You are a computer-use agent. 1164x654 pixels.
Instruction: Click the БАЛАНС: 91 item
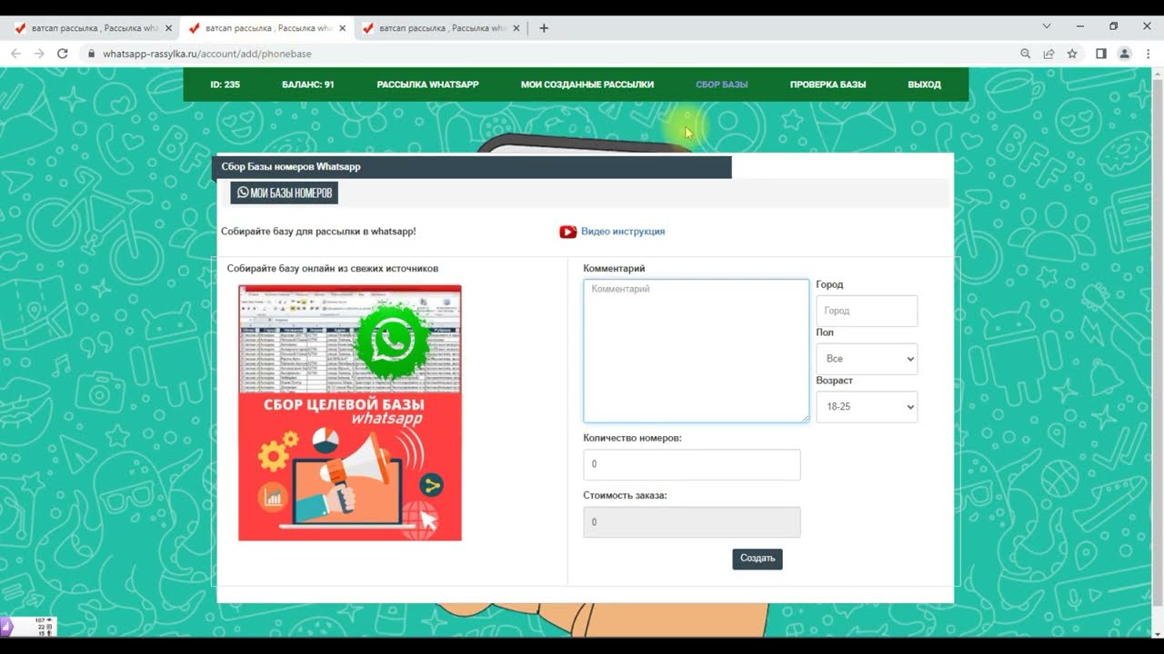click(x=308, y=84)
